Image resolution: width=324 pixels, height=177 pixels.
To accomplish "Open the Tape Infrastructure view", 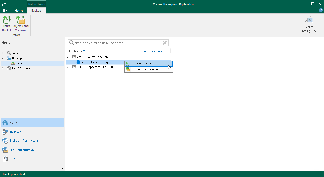I will click(21, 150).
